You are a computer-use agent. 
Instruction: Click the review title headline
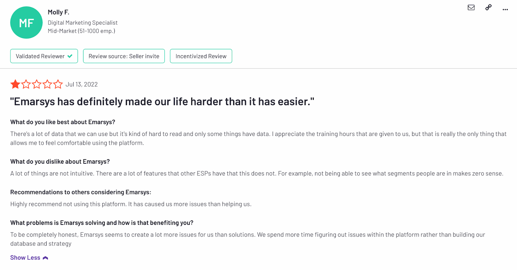tap(162, 102)
